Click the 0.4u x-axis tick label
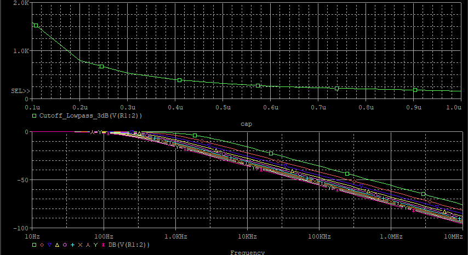468x255 pixels. 175,107
